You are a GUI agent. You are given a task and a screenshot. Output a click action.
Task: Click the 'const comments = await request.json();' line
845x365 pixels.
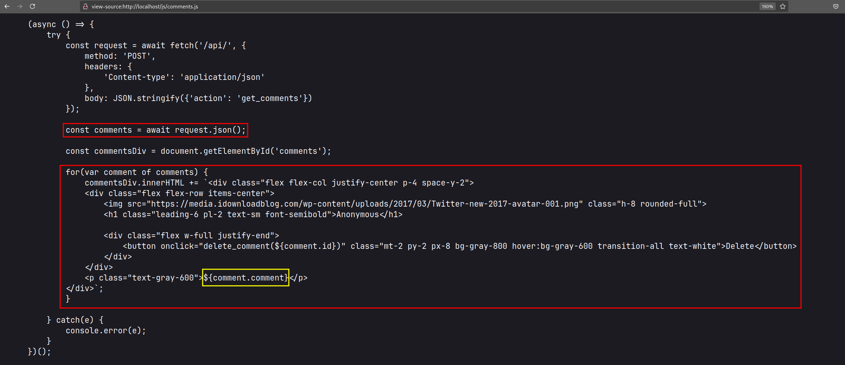point(155,130)
